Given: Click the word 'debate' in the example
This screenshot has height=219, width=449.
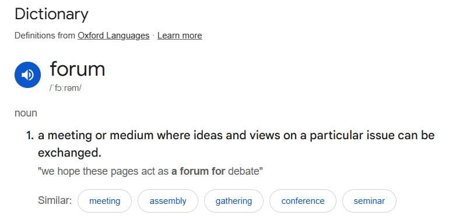Looking at the screenshot, I should 244,172.
